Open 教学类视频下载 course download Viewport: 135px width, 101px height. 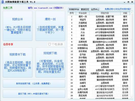click(34, 84)
